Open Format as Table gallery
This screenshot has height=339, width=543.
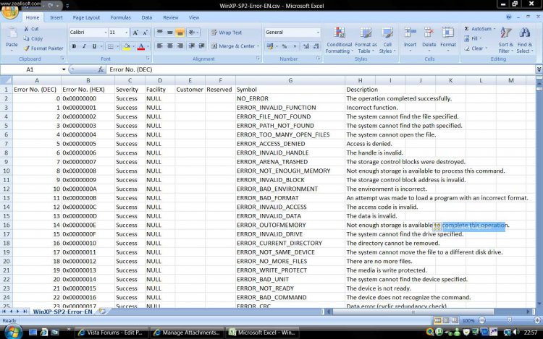[366, 40]
